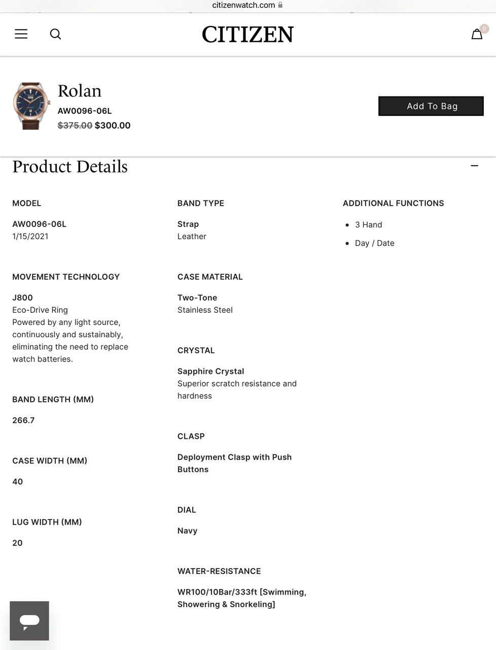Click the $300.00 sale price

point(113,125)
